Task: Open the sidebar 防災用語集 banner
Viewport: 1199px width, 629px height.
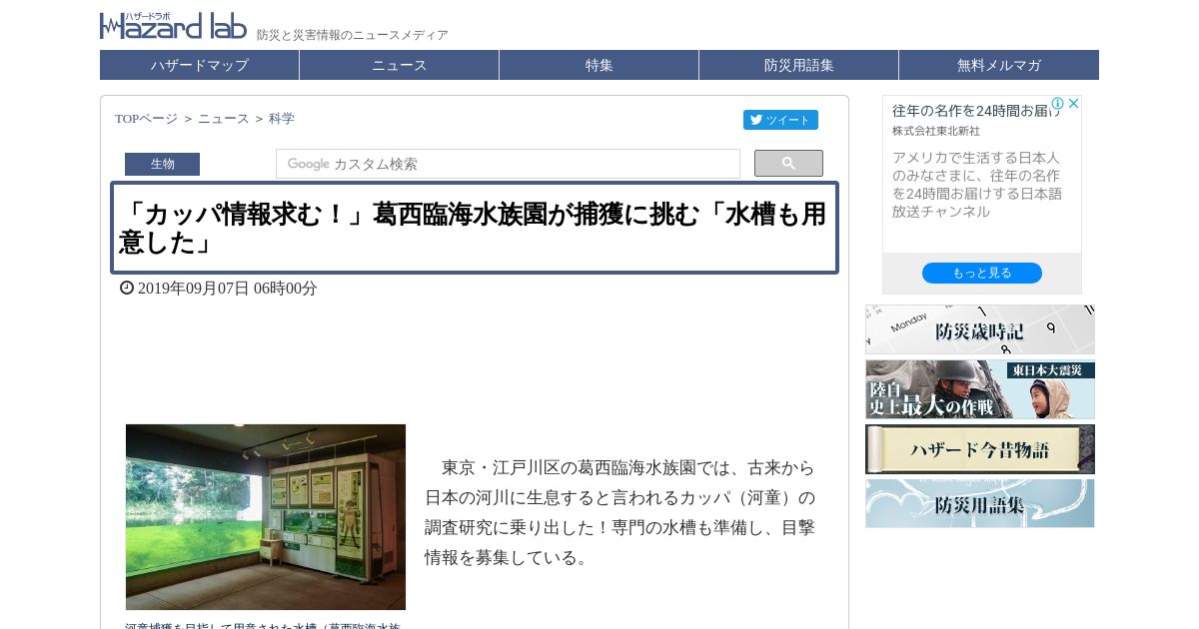Action: [x=980, y=503]
